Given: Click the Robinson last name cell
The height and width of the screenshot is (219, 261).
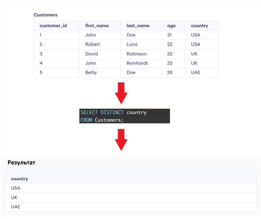Looking at the screenshot, I should (x=136, y=54).
